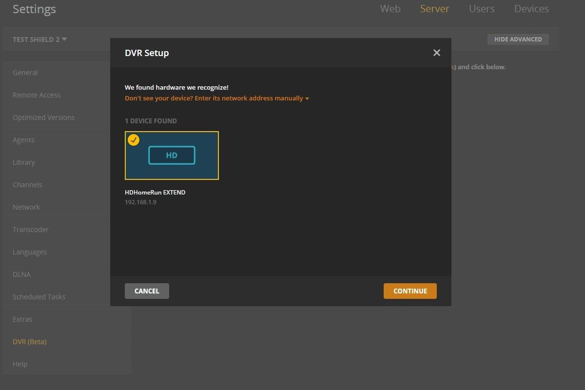Switch to the Users settings tab
Viewport: 585px width, 390px height.
(x=482, y=9)
